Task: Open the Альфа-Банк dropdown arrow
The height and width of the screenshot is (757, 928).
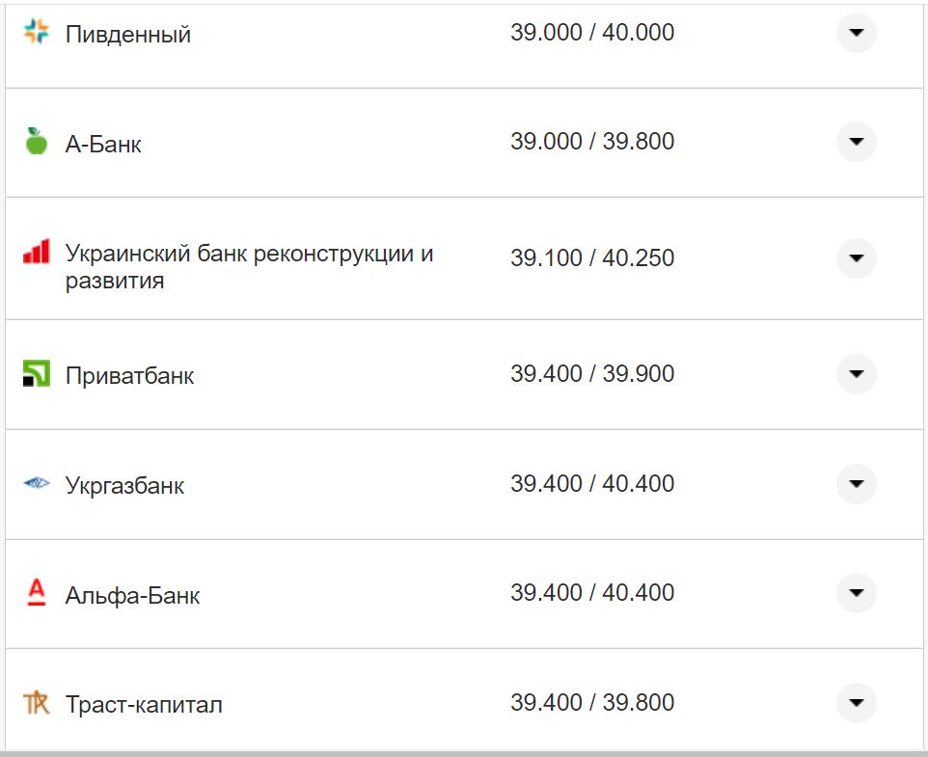Action: click(x=856, y=594)
